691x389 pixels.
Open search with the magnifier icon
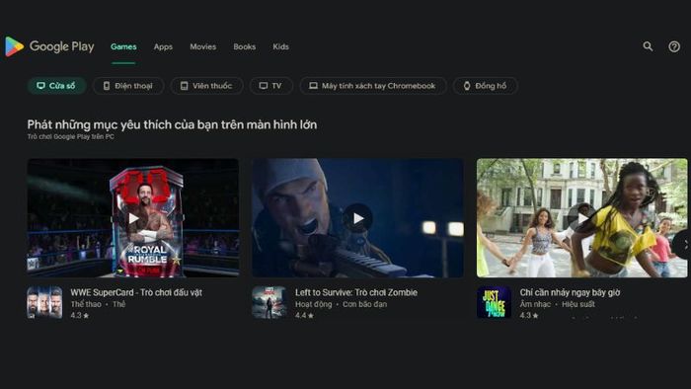648,46
